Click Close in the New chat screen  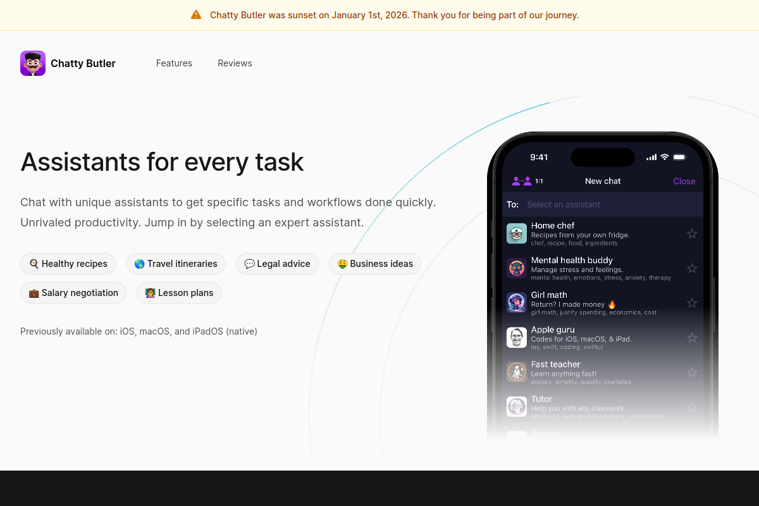[684, 181]
